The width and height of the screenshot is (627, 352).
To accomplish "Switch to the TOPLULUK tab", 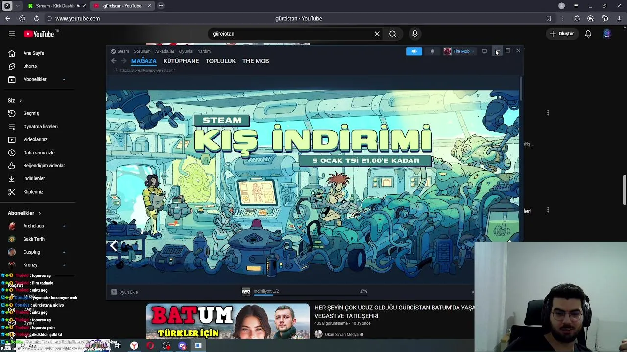I will [220, 61].
